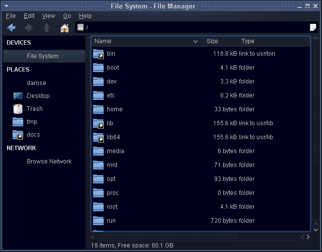Select the docs link icon in sidebar
The image size is (322, 252).
tap(18, 135)
